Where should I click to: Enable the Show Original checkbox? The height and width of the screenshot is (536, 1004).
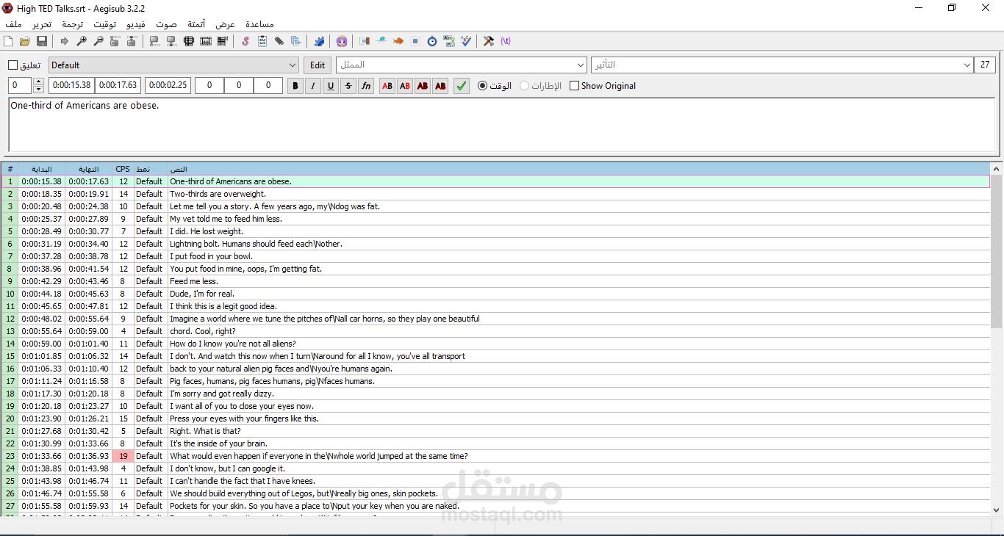pyautogui.click(x=575, y=86)
